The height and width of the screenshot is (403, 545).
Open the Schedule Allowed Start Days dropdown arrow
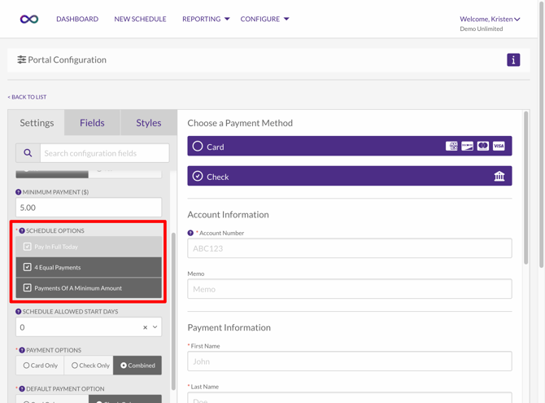pos(155,327)
